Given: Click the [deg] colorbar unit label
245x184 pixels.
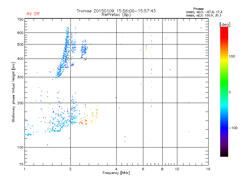Looking at the screenshot, I should [225, 25].
